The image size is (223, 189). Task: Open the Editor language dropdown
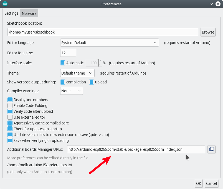[110, 43]
